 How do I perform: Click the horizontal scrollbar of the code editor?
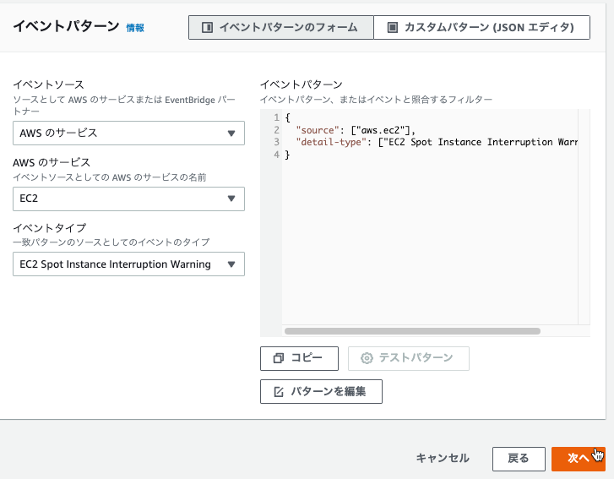tap(412, 331)
